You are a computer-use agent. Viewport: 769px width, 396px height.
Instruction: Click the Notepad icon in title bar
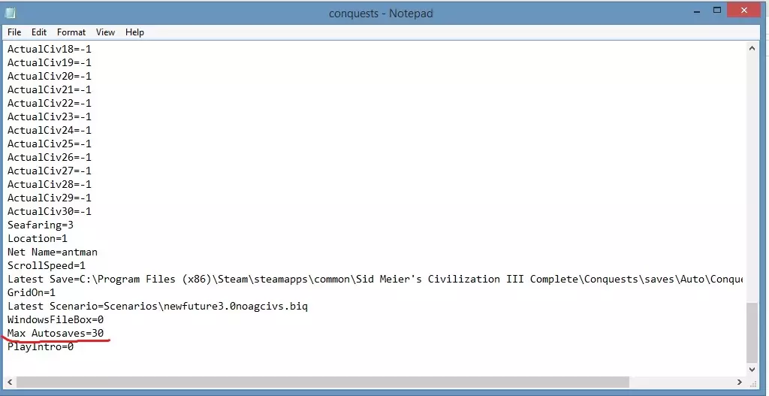tap(11, 13)
